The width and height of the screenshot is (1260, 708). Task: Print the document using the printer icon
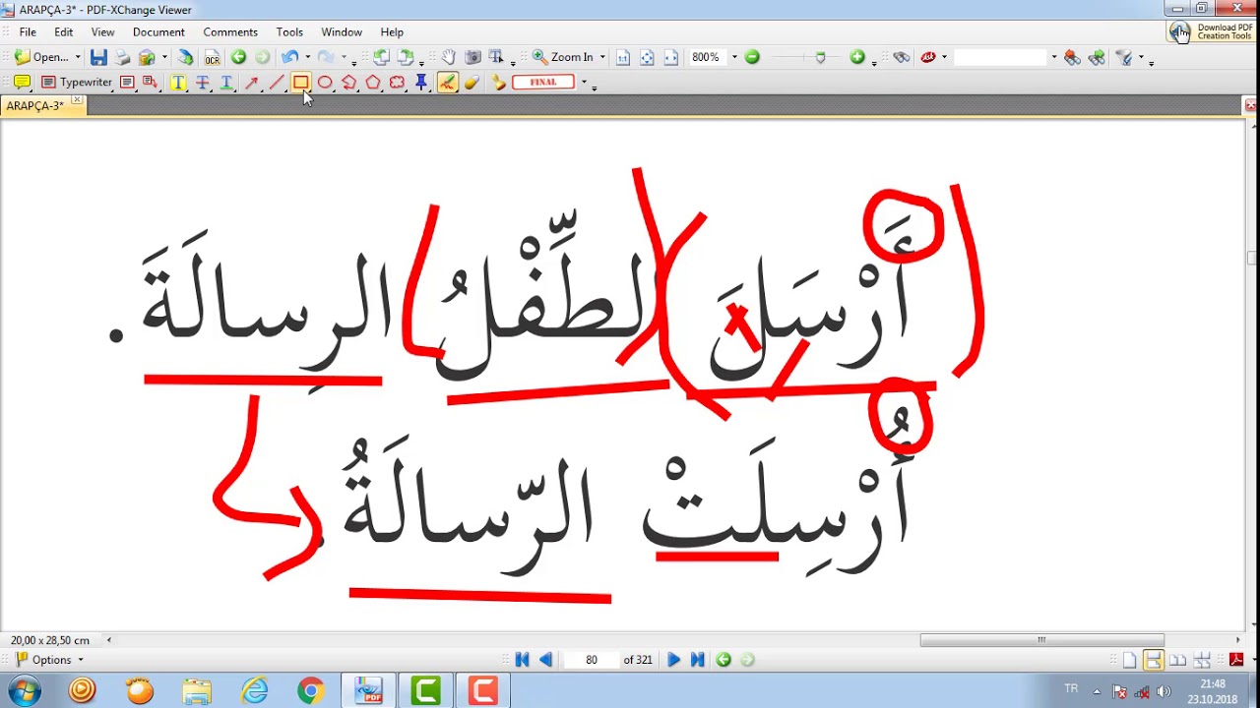(x=123, y=57)
